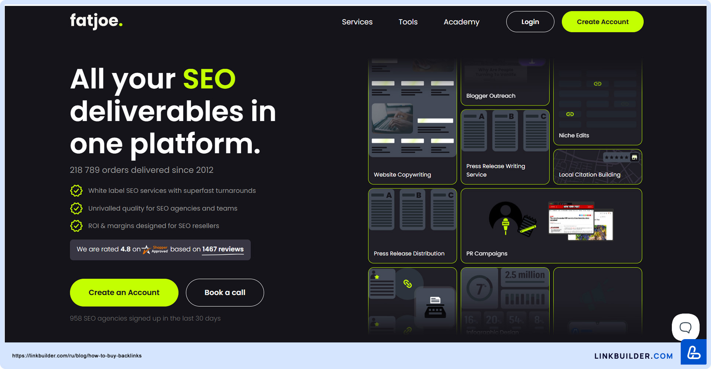Open the Services menu

[x=357, y=22]
